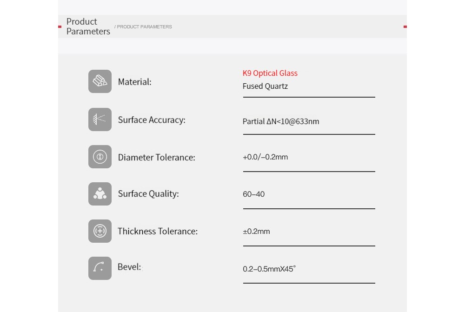465x312 pixels.
Task: Click the 'Partial ΔN<10@633nm' value
Action: (x=281, y=121)
